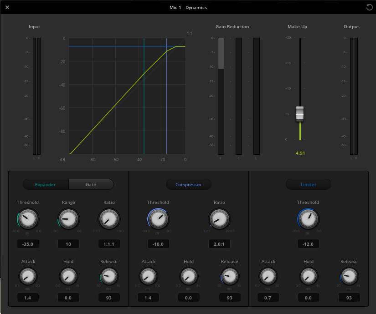
Task: Select the Compressor Release field showing 93
Action: 230,298
